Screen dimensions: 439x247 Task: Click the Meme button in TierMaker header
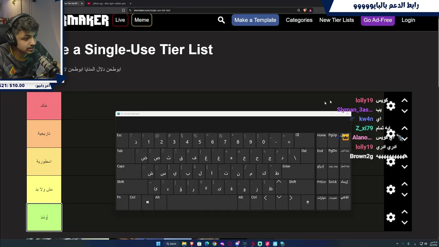[142, 20]
